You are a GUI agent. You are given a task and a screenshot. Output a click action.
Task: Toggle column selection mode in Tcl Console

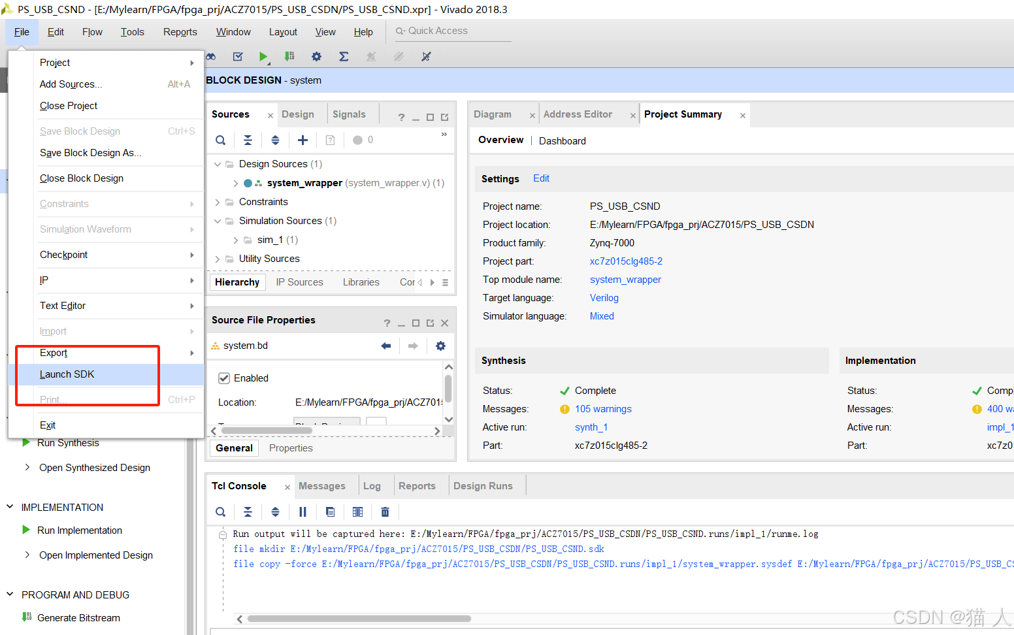pos(357,512)
